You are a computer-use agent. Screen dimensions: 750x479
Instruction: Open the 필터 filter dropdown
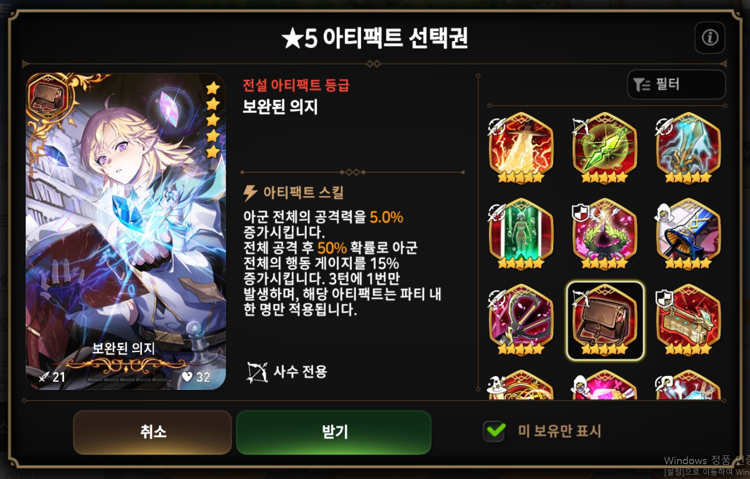pos(676,85)
